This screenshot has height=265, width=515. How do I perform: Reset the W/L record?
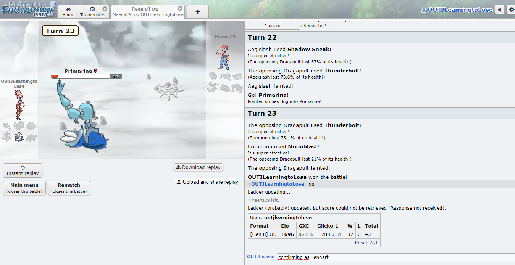pos(366,243)
